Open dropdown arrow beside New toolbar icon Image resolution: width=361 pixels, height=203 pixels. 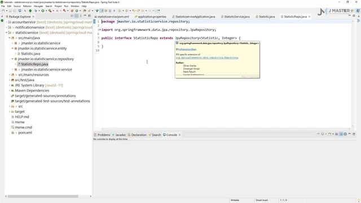pyautogui.click(x=6, y=11)
